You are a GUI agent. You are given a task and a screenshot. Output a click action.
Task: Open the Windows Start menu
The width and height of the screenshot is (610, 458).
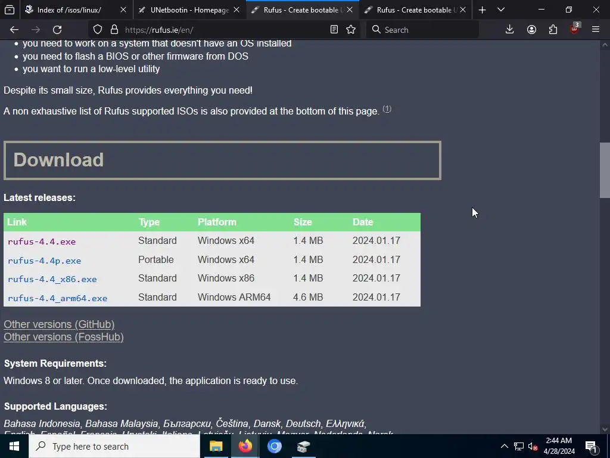[x=14, y=446]
